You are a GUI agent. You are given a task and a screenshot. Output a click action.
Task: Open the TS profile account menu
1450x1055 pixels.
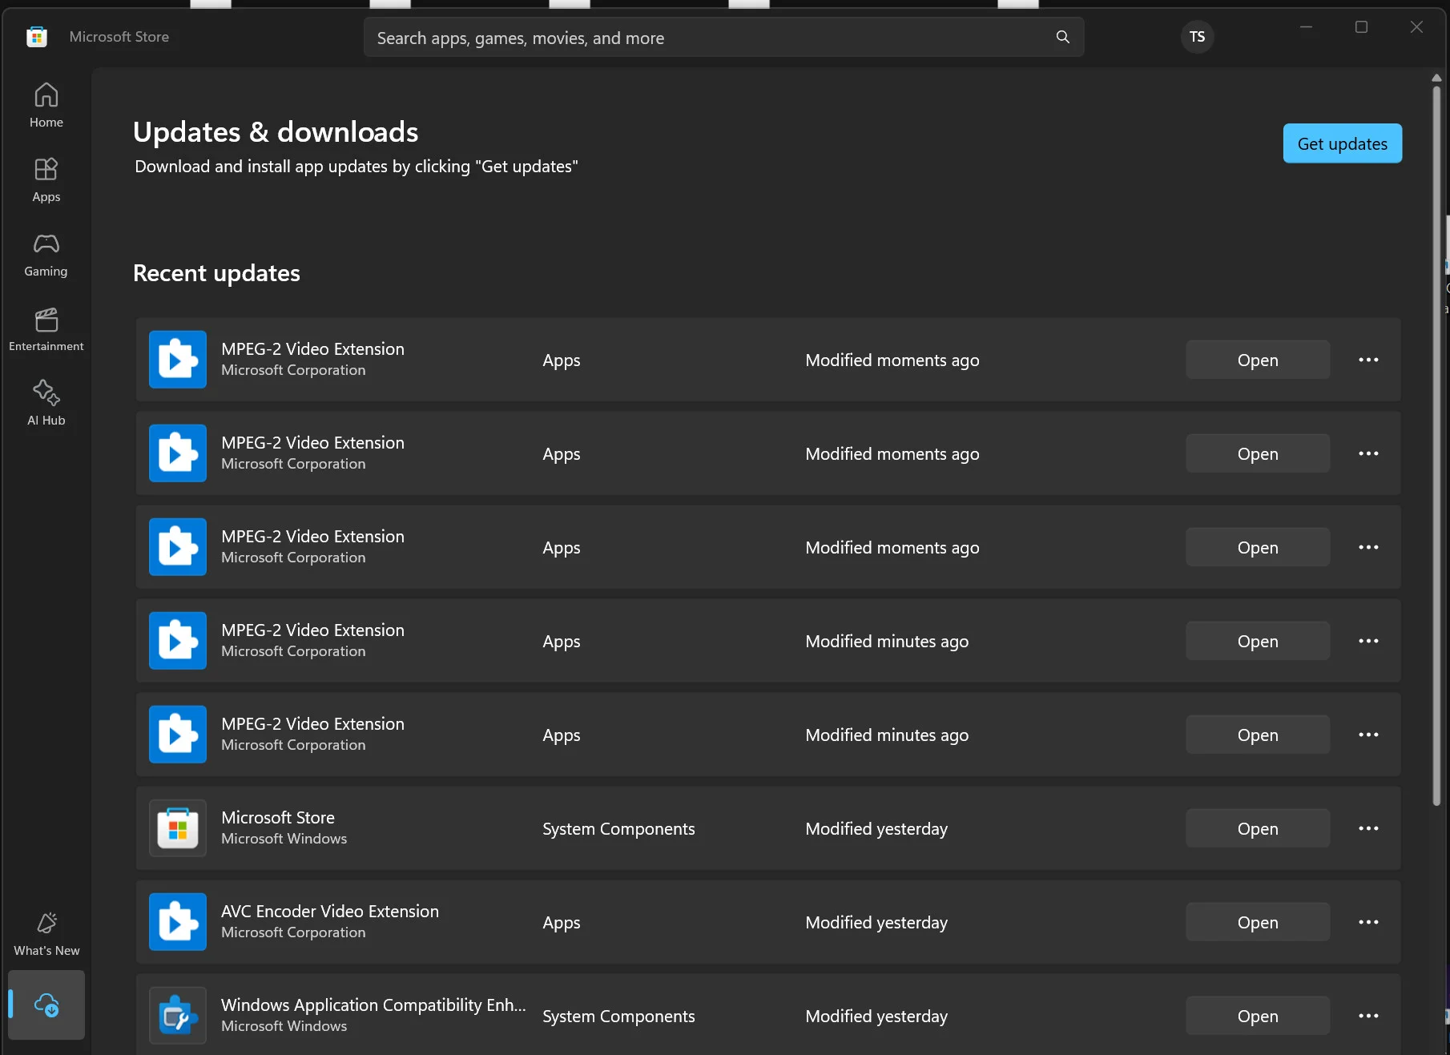tap(1197, 37)
